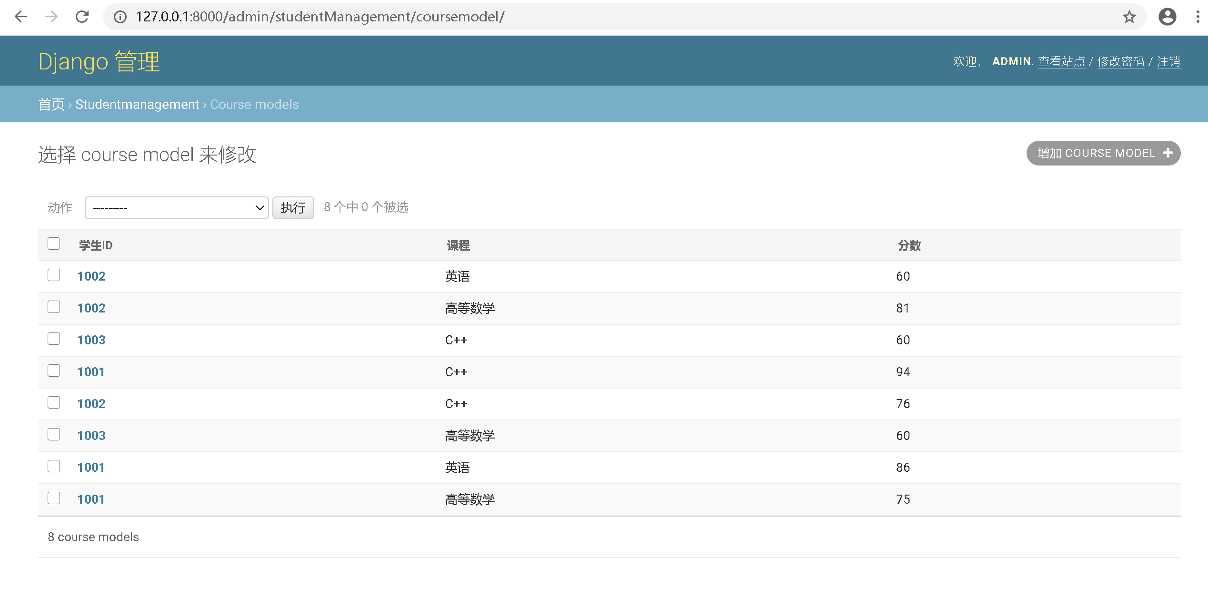The image size is (1208, 595).
Task: Open the browser three-dot menu
Action: click(x=1198, y=17)
